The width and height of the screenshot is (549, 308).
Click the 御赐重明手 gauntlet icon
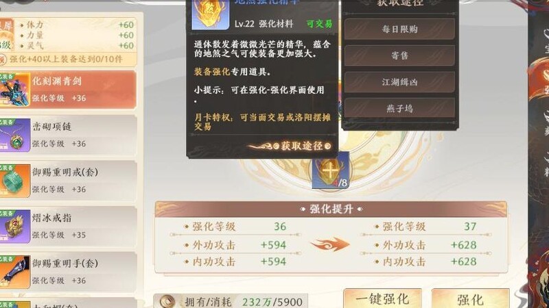(14, 272)
